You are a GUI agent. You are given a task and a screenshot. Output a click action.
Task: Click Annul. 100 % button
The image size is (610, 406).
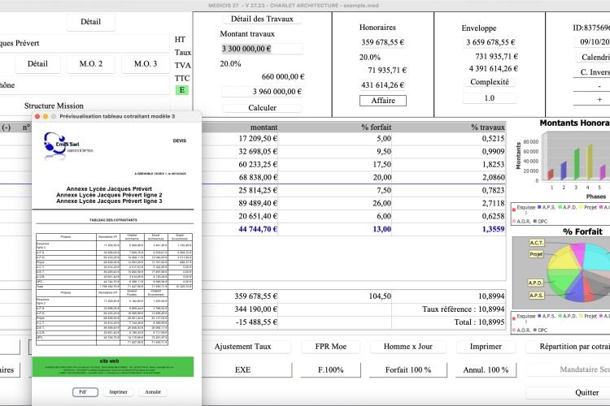pos(486,370)
